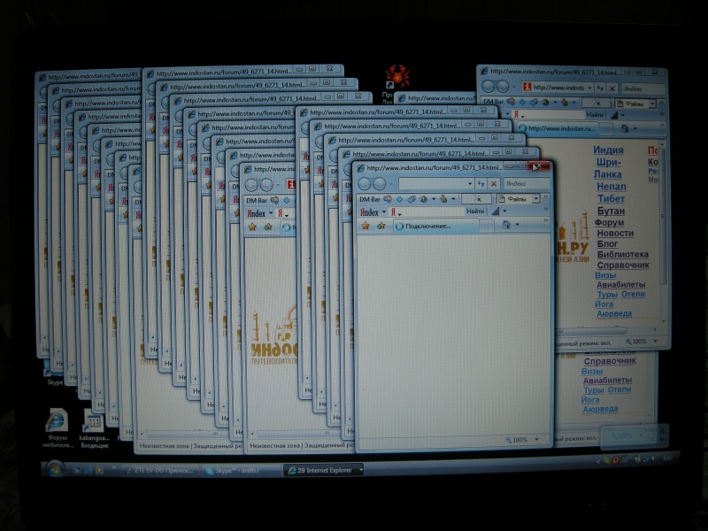Click the Windows Start orb

pos(55,468)
